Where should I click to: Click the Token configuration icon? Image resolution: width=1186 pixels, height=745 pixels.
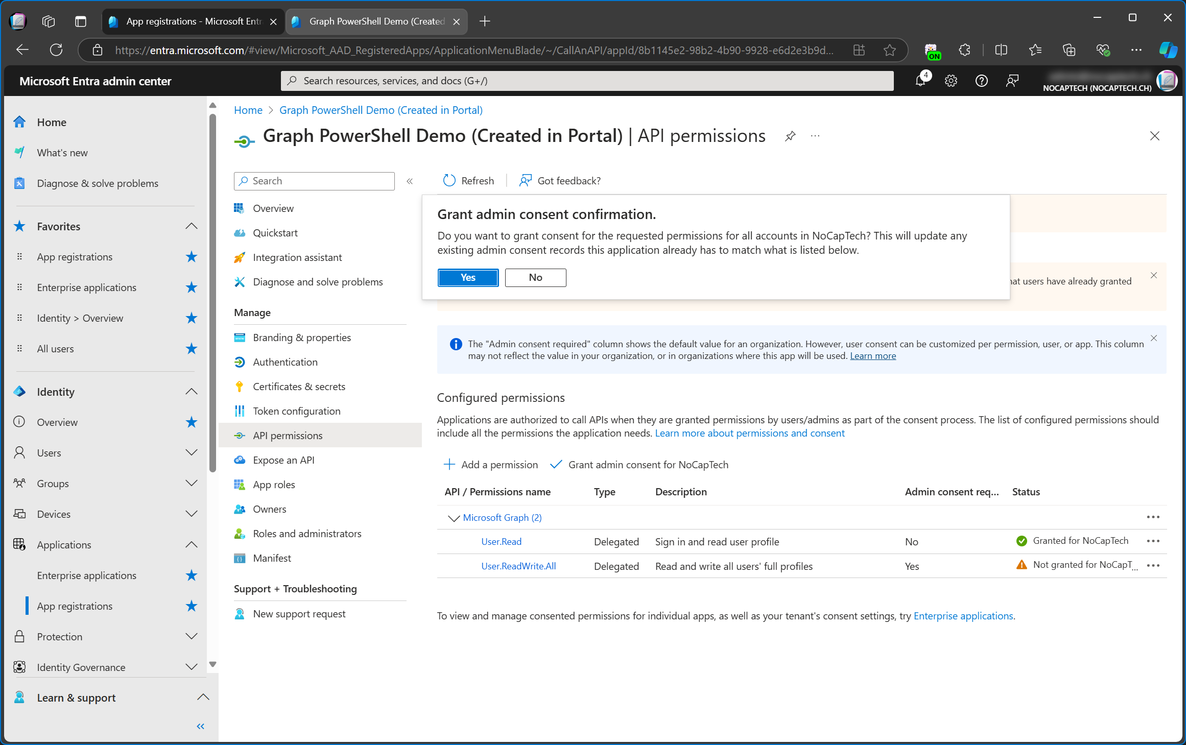240,411
